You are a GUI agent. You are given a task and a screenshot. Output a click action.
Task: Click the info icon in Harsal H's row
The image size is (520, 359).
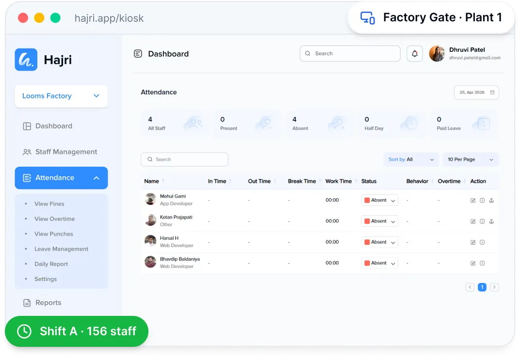pos(482,242)
